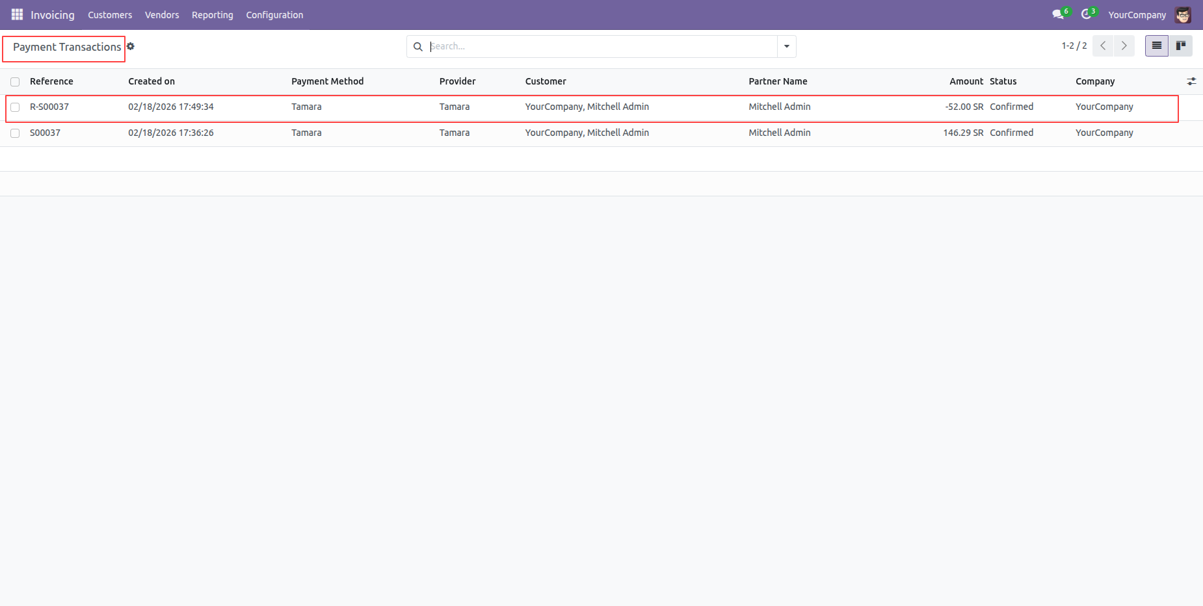
Task: Tick the S00037 row checkbox
Action: (15, 133)
